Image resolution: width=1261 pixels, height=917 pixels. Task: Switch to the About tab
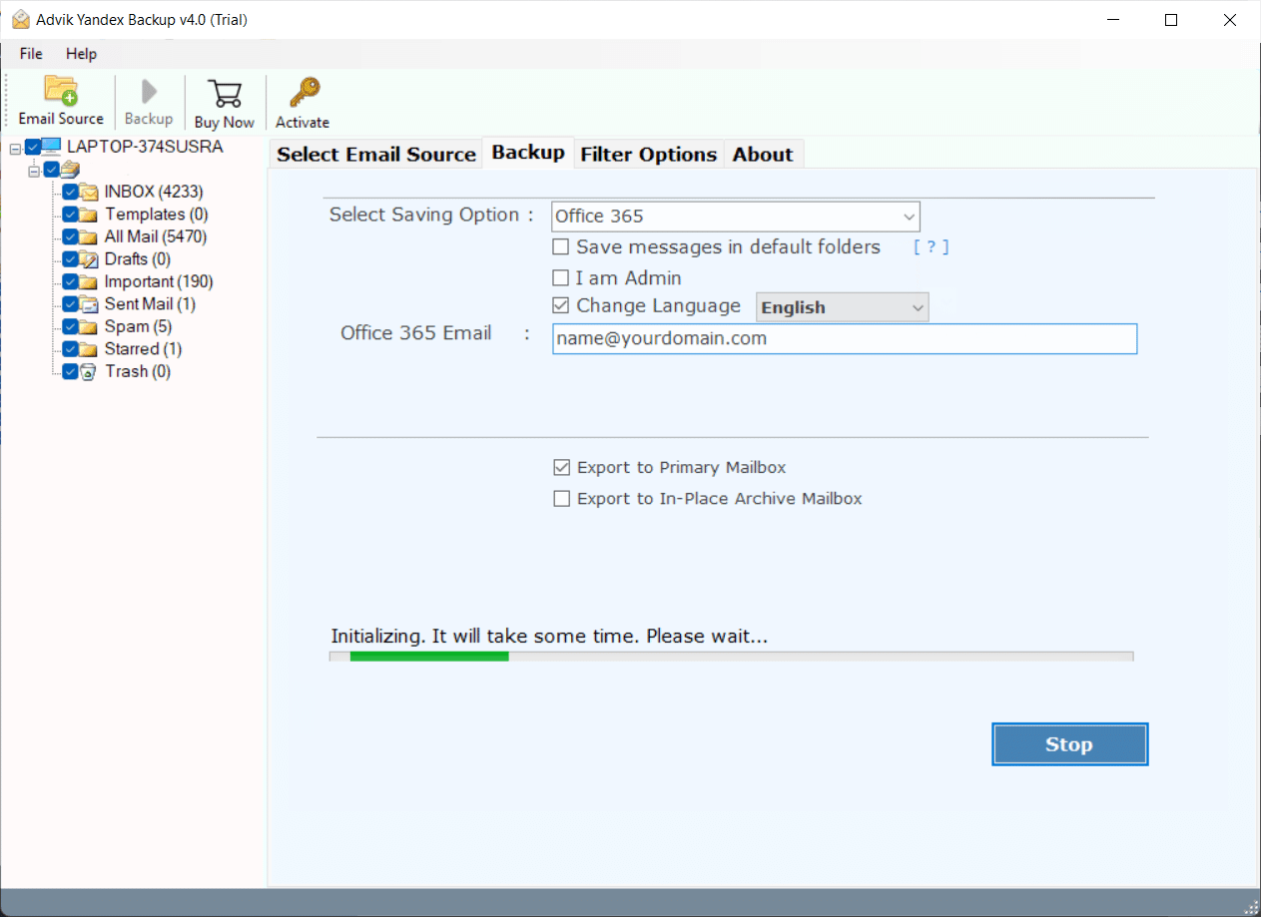763,154
